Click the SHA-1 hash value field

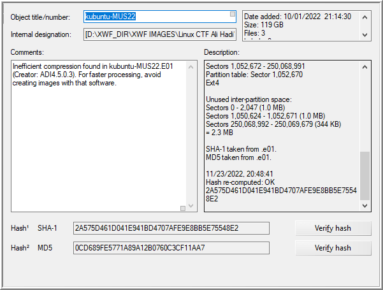171,228
